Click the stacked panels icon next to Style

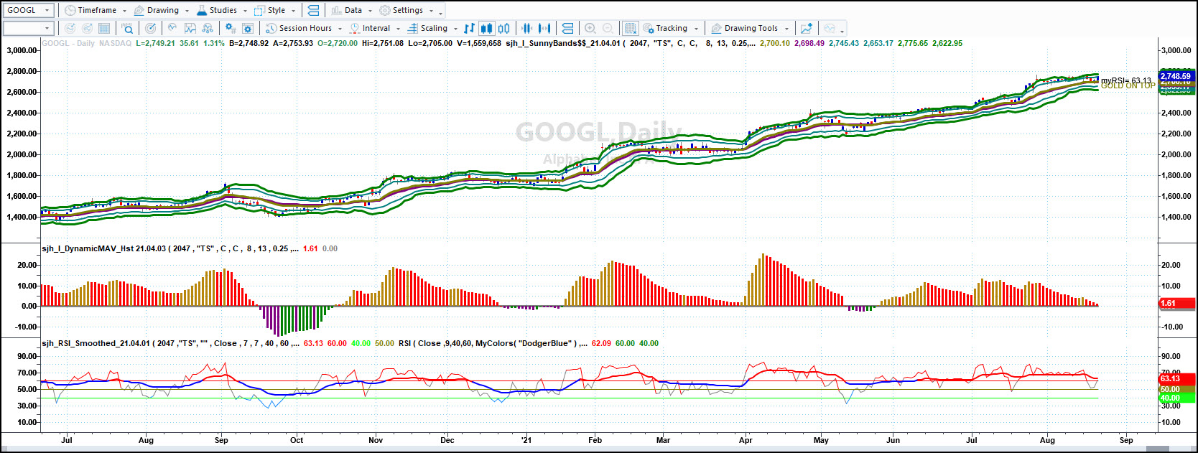pos(313,10)
